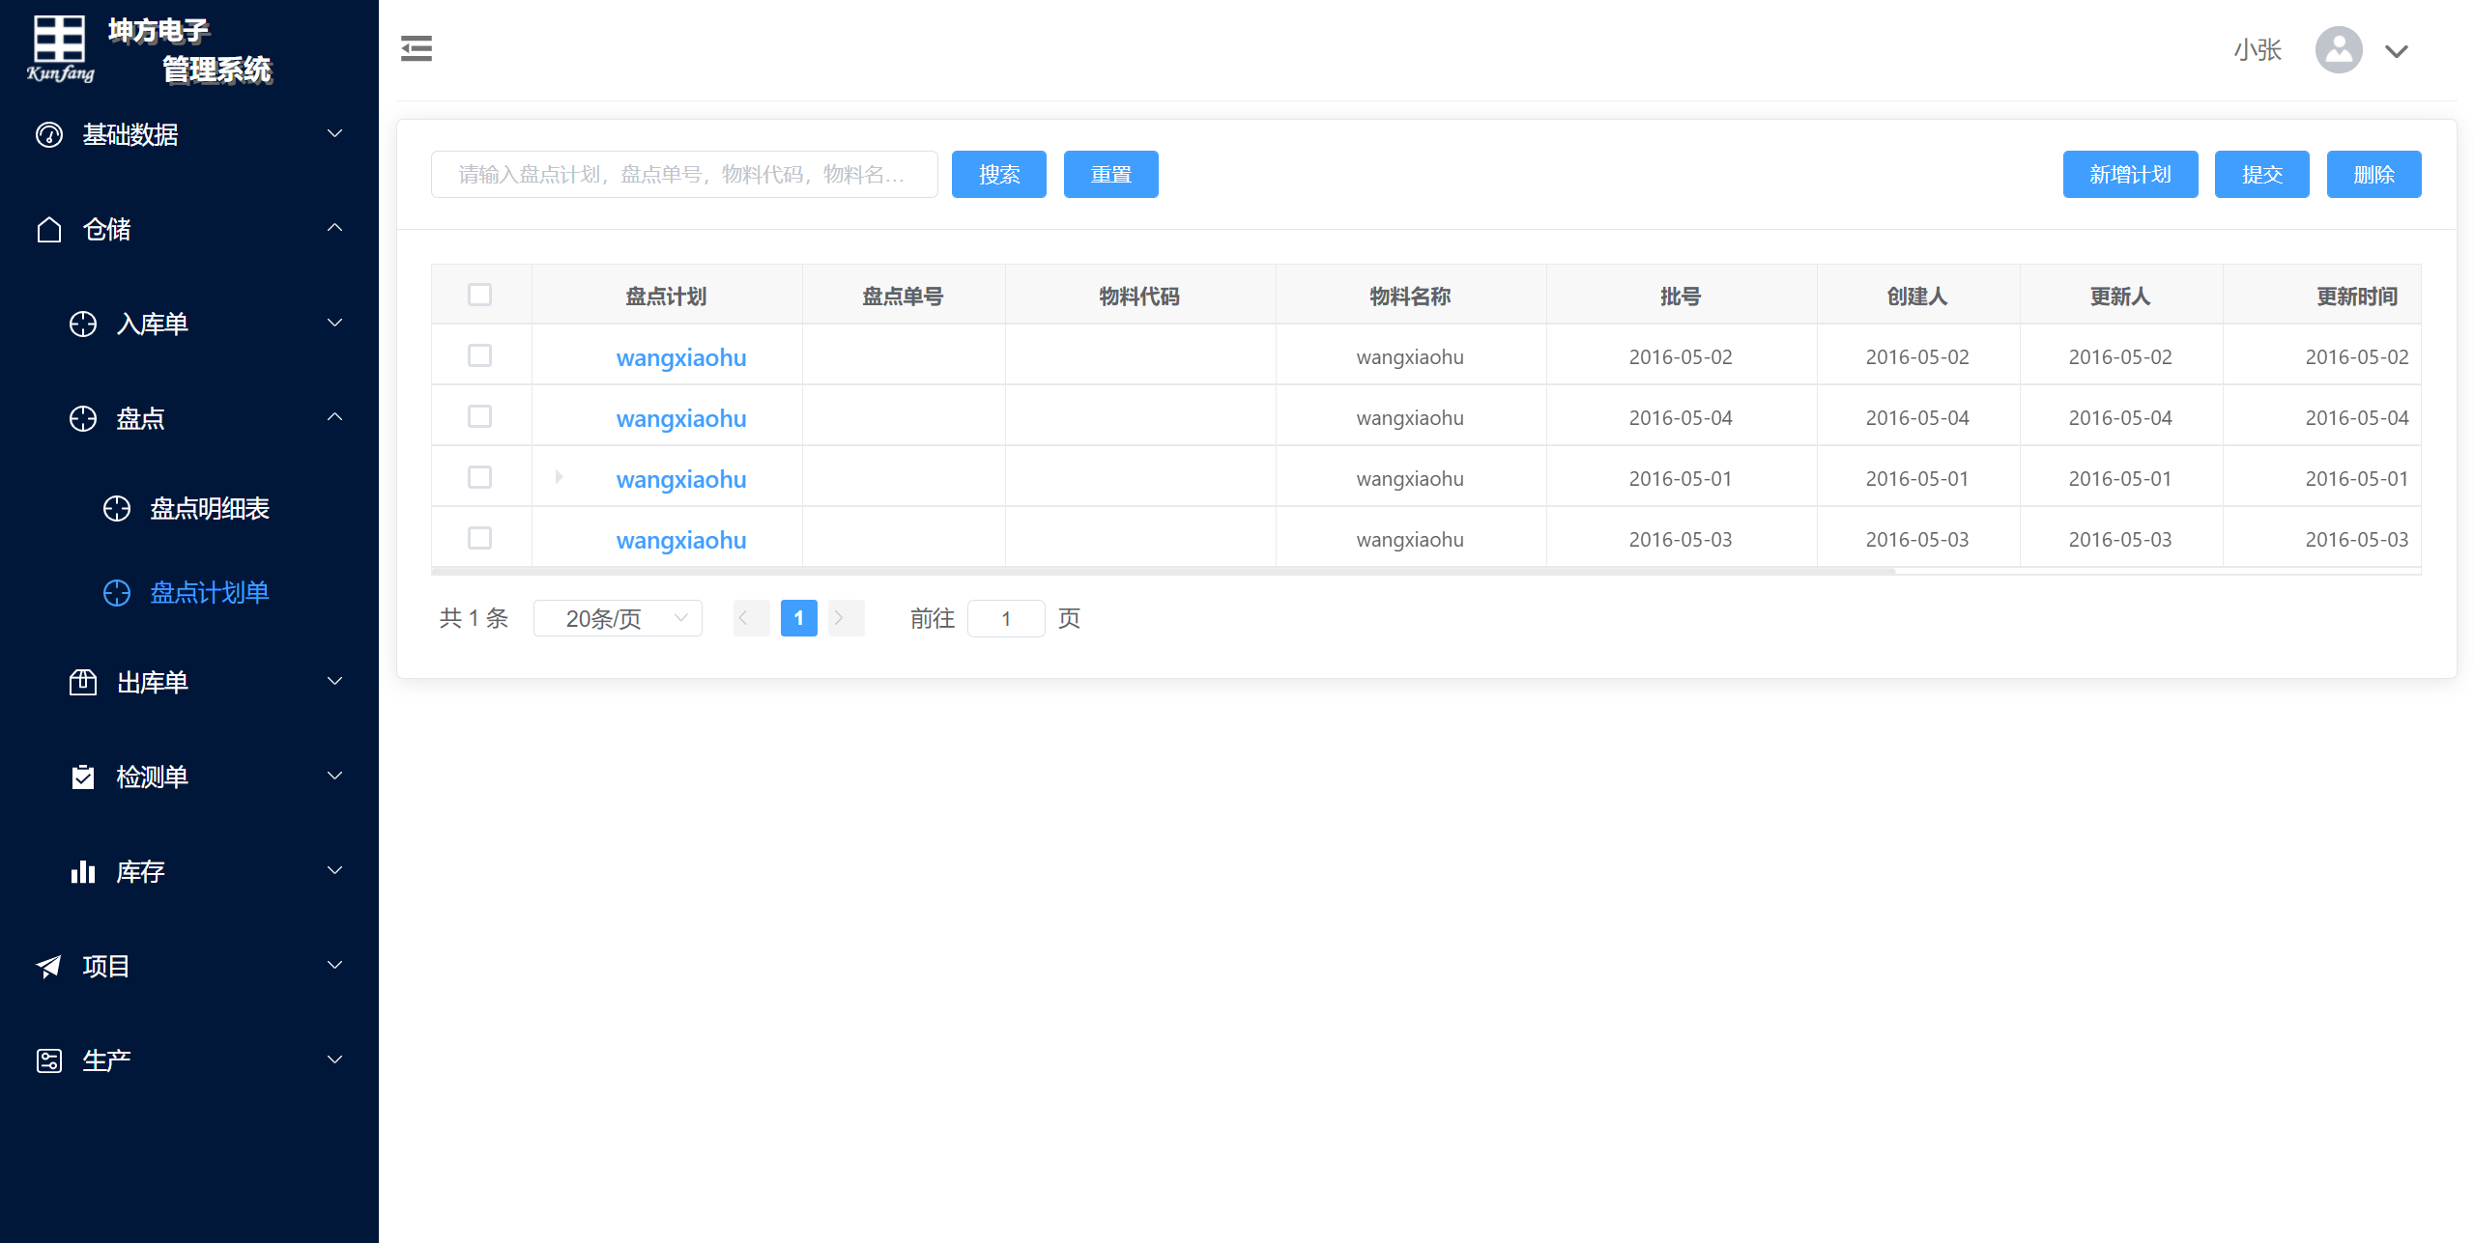Click the user avatar icon
This screenshot has width=2474, height=1243.
tap(2339, 49)
